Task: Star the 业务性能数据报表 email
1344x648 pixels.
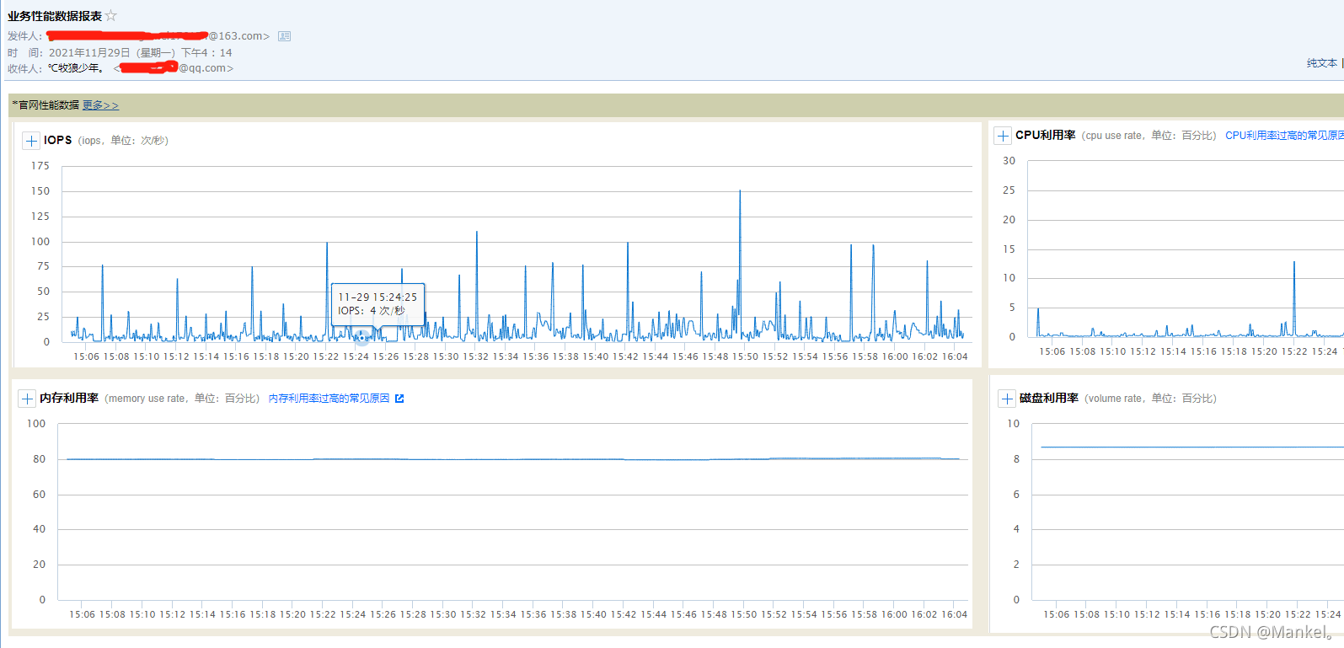Action: (111, 16)
